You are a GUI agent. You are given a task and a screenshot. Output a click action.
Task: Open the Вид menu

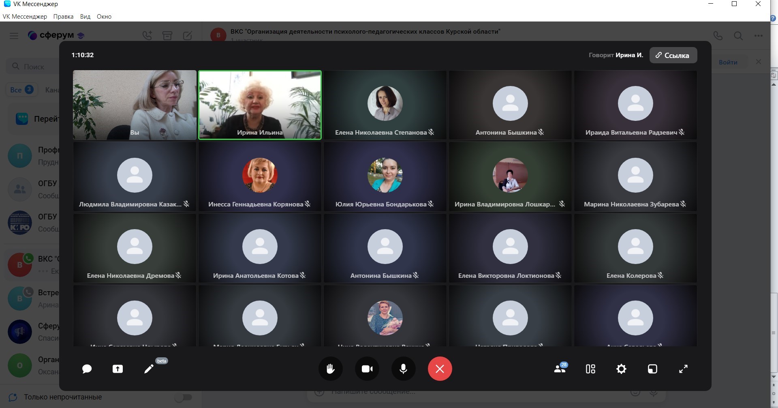(85, 17)
